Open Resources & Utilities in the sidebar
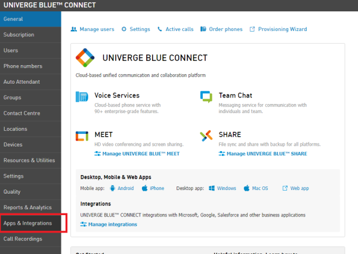The height and width of the screenshot is (254, 358). pyautogui.click(x=30, y=161)
